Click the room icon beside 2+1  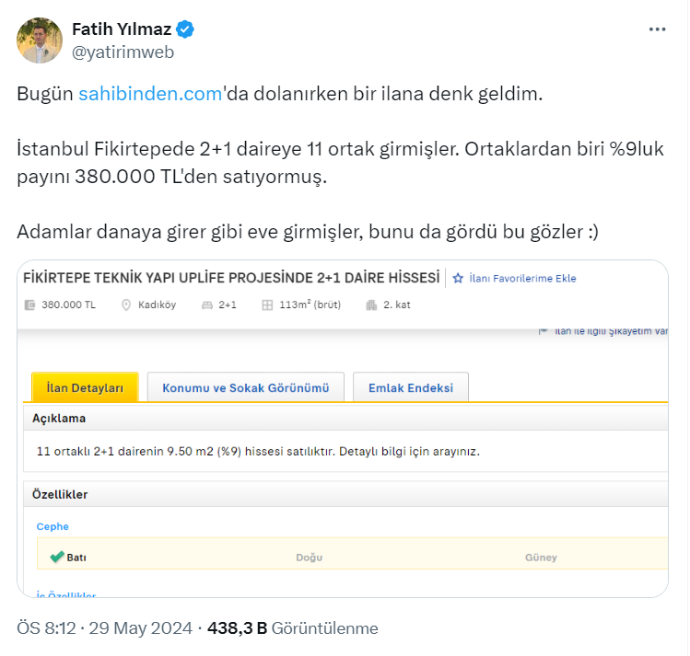pos(208,305)
